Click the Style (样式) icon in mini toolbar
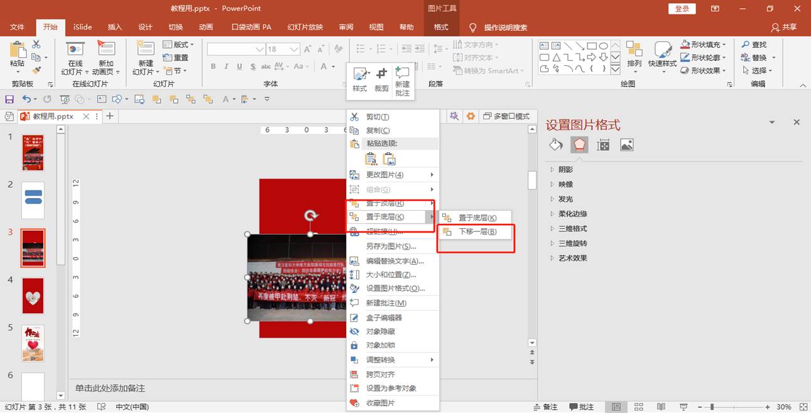811x413 pixels. click(359, 79)
